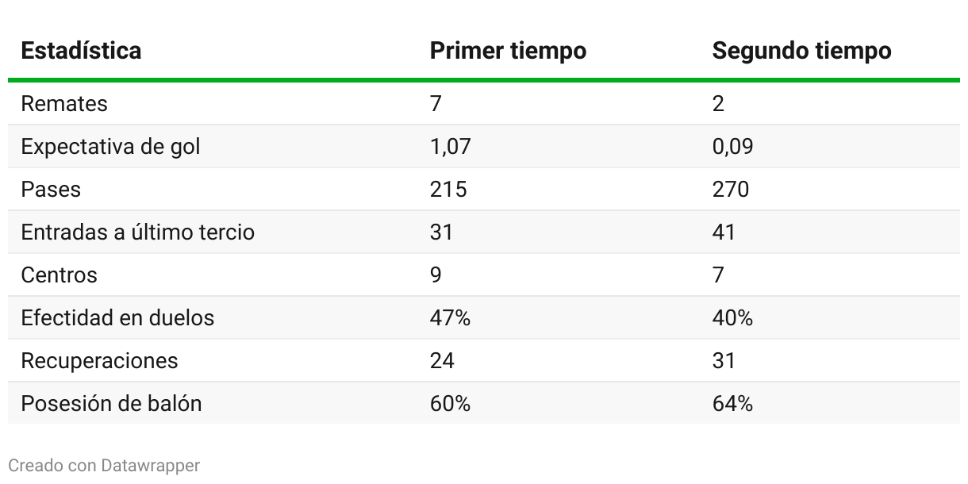The height and width of the screenshot is (484, 968).
Task: Click the 64% possession value
Action: pyautogui.click(x=732, y=404)
